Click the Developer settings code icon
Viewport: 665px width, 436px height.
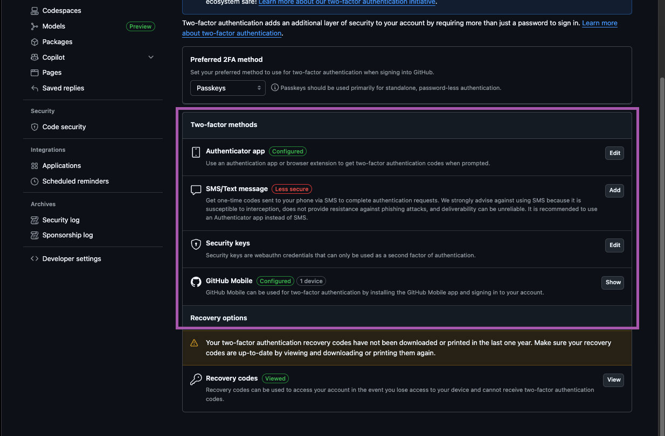point(34,259)
